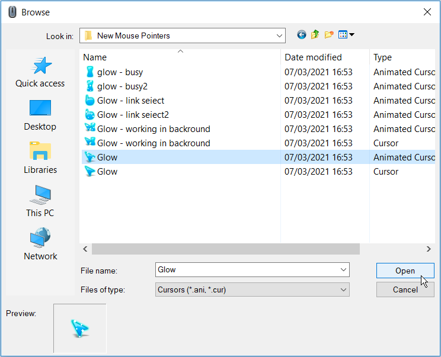Image resolution: width=441 pixels, height=357 pixels.
Task: Close the Browse dialog
Action: tap(427, 12)
